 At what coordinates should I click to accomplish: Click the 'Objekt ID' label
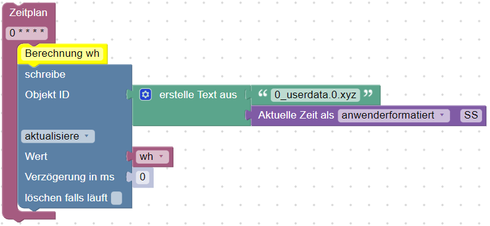[x=47, y=94]
